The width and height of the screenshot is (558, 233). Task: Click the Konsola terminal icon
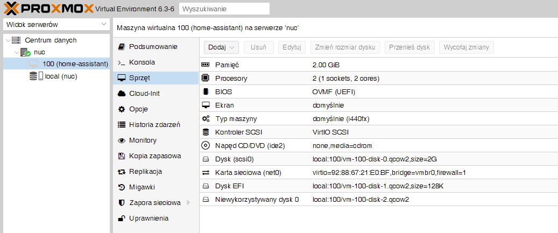[122, 62]
